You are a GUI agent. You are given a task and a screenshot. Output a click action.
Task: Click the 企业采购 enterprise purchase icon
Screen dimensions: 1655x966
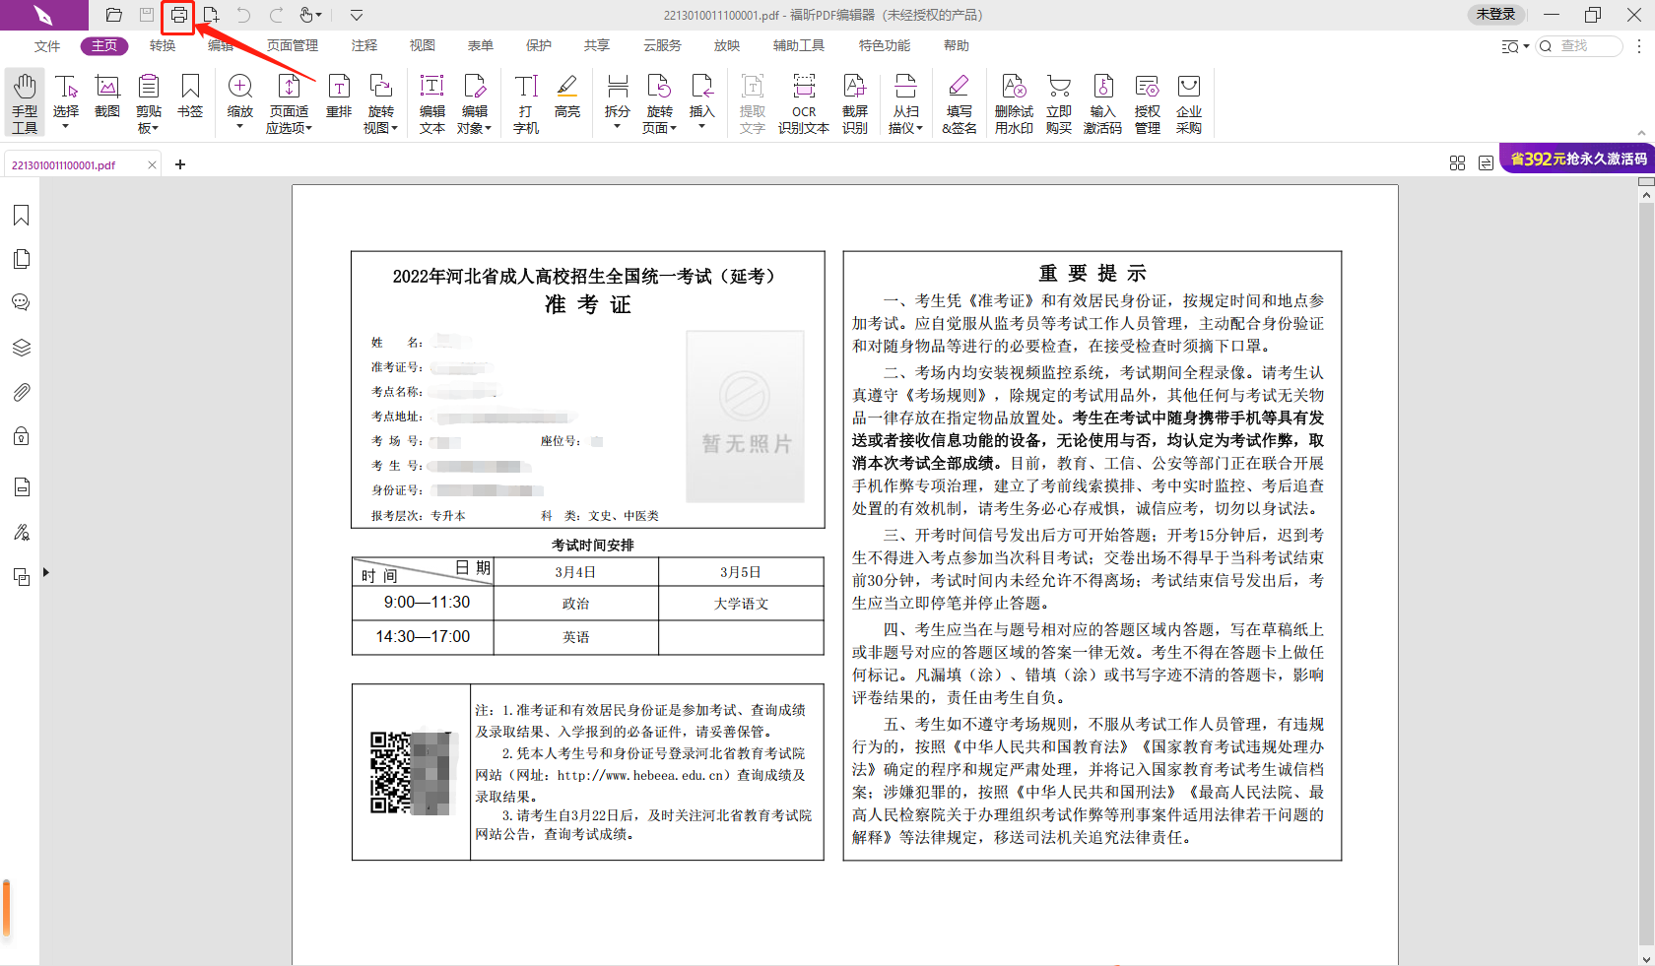pyautogui.click(x=1189, y=102)
